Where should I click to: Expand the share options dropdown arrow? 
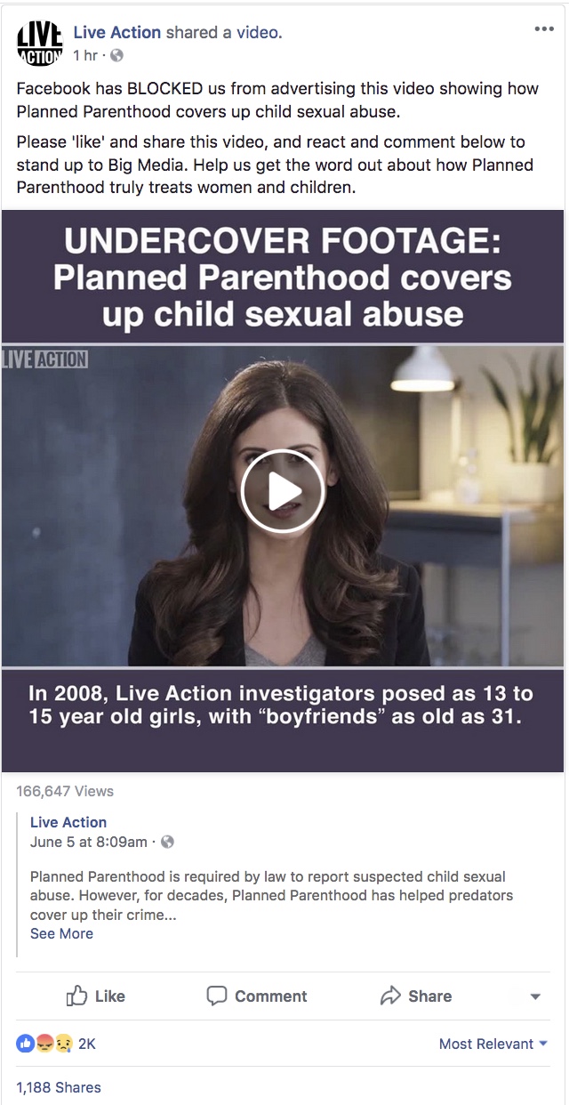click(535, 996)
